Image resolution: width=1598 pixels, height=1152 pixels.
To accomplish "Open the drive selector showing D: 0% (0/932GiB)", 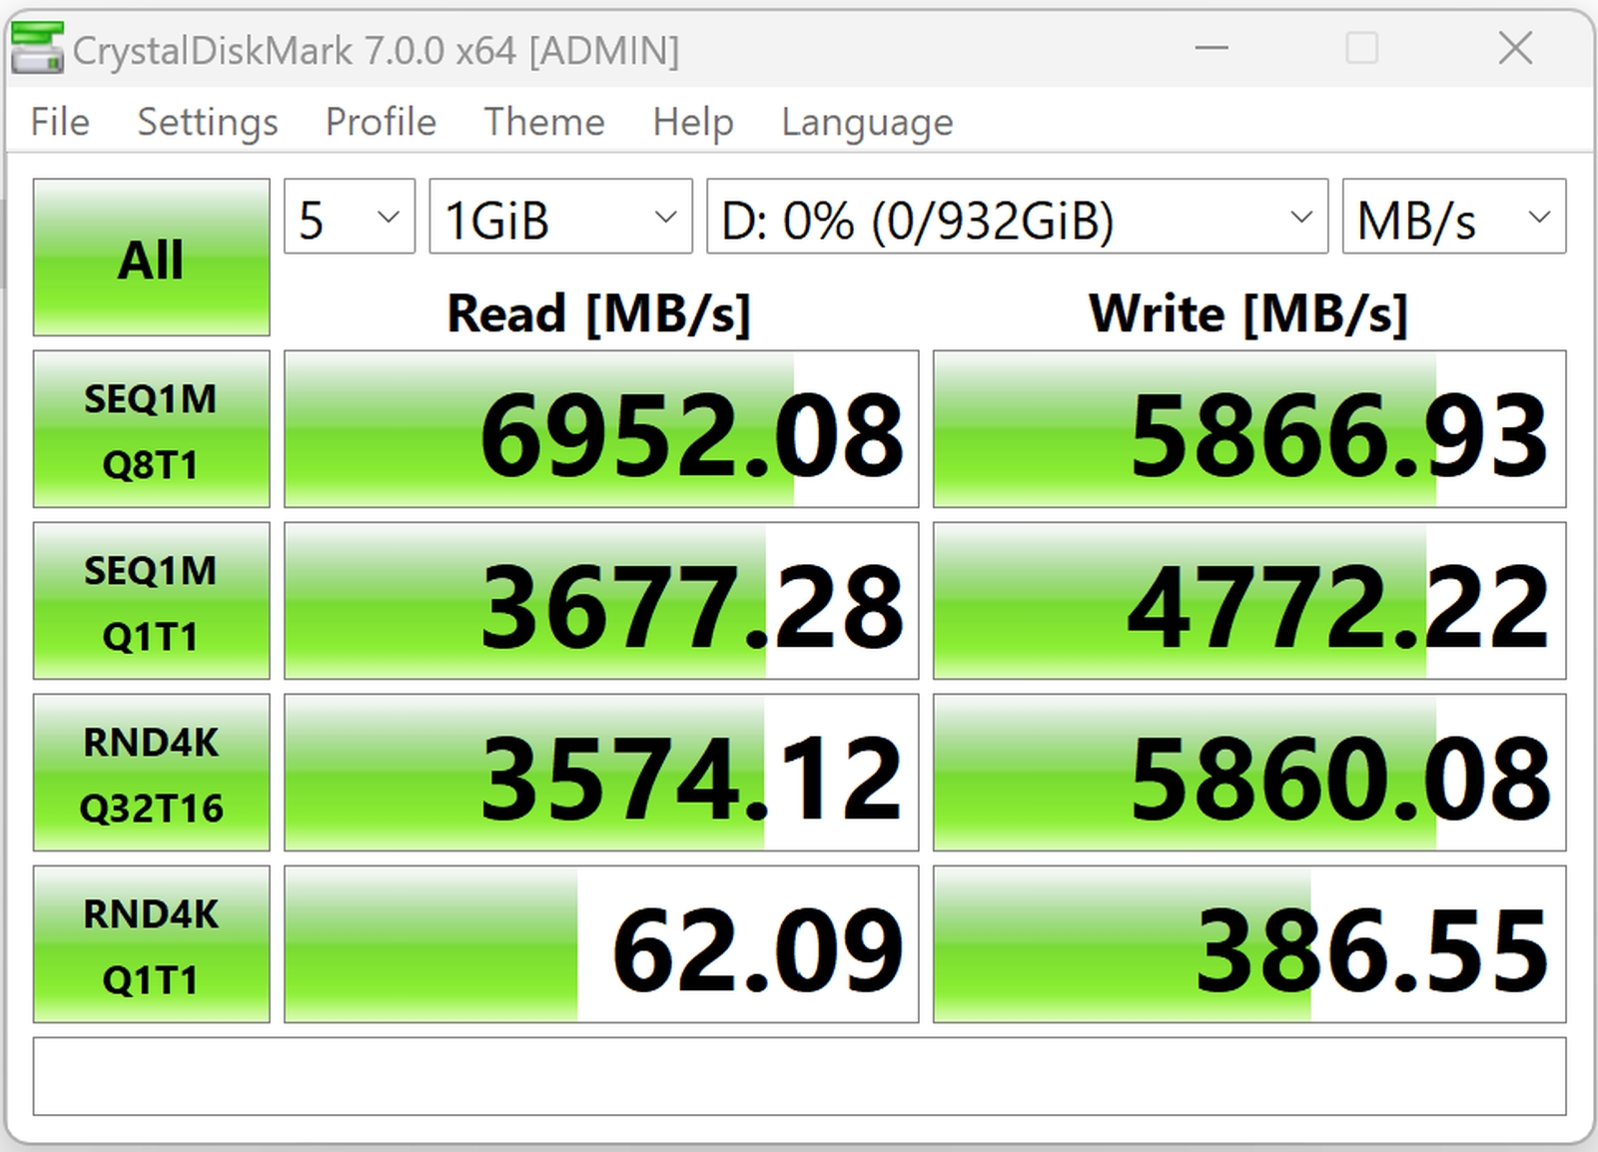I will [1017, 217].
